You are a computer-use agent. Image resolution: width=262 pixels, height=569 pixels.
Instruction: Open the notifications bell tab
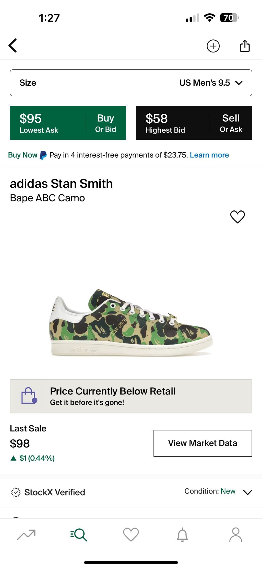point(182,535)
